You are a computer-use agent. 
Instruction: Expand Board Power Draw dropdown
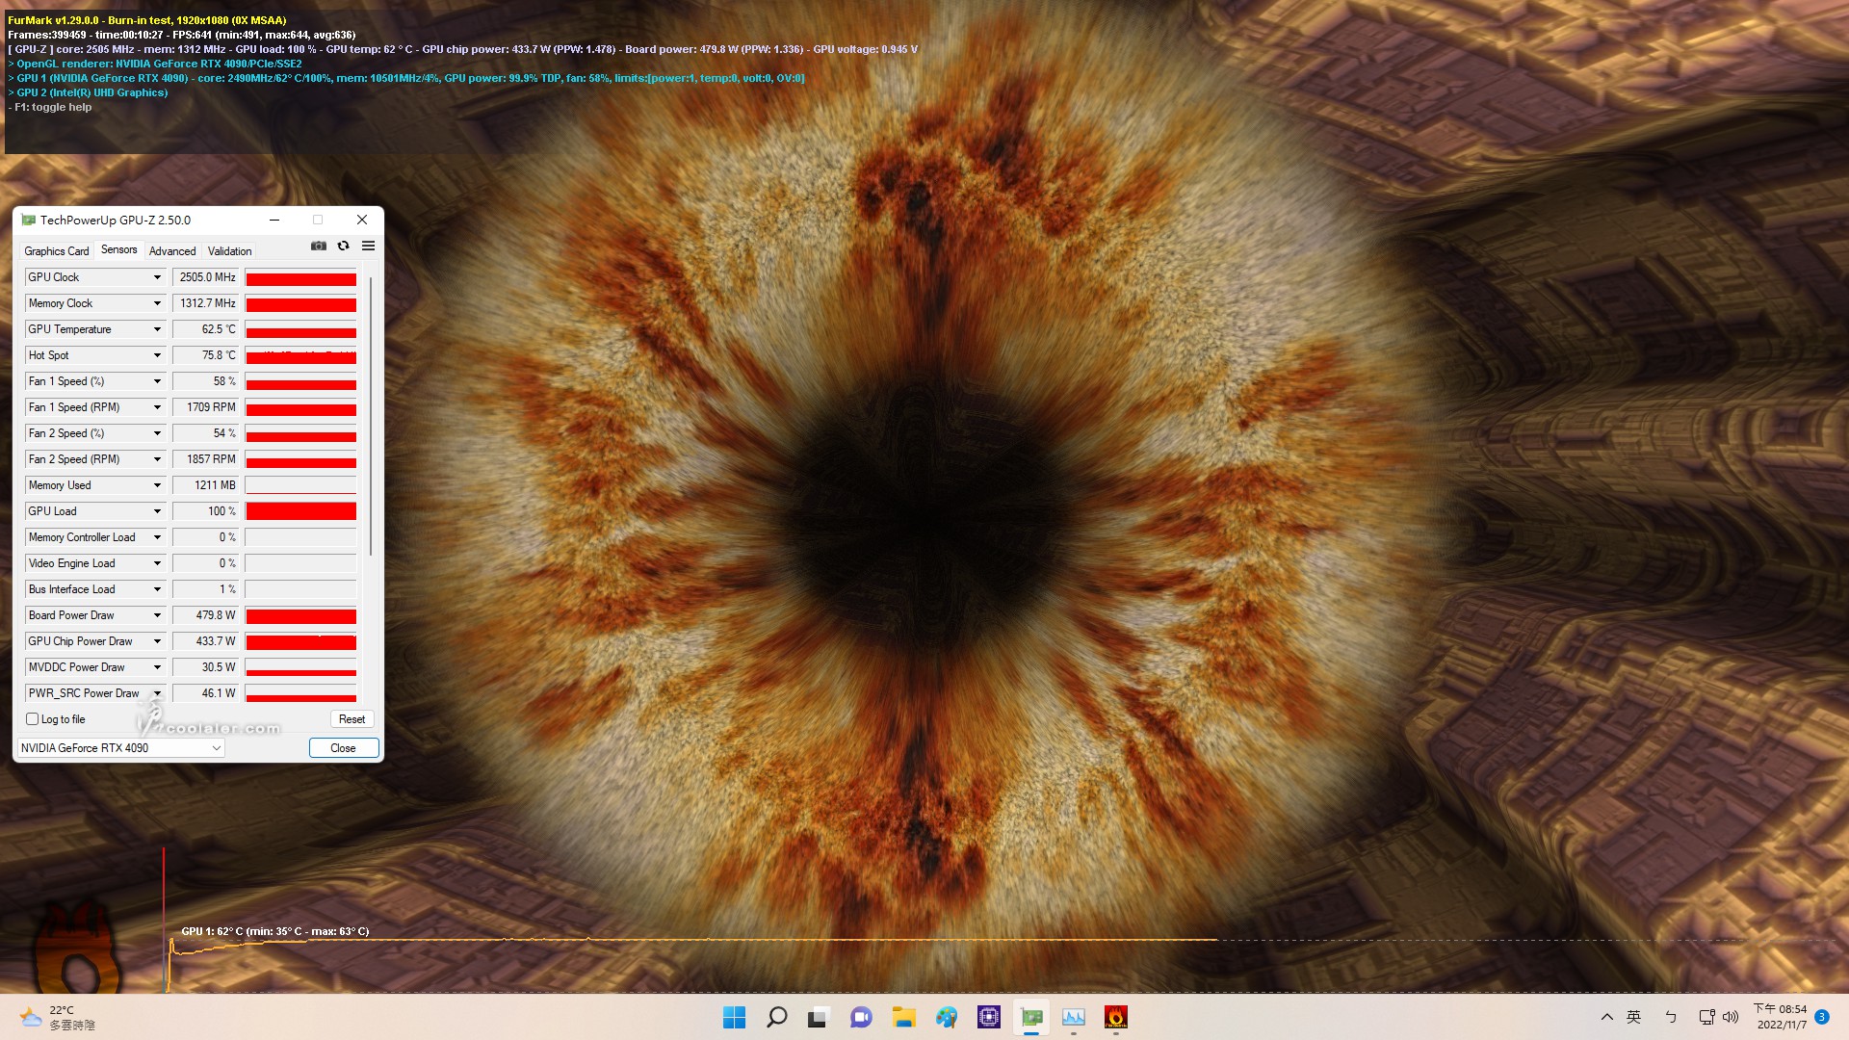[157, 615]
